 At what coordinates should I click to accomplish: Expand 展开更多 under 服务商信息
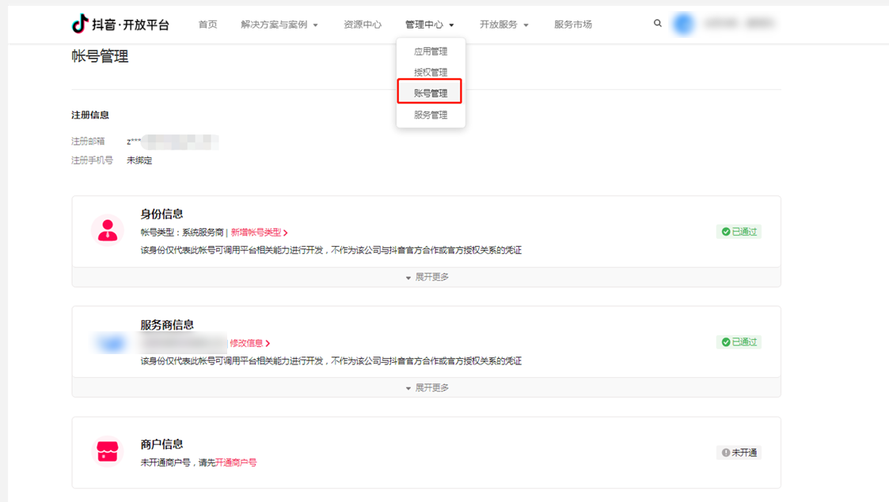click(427, 387)
